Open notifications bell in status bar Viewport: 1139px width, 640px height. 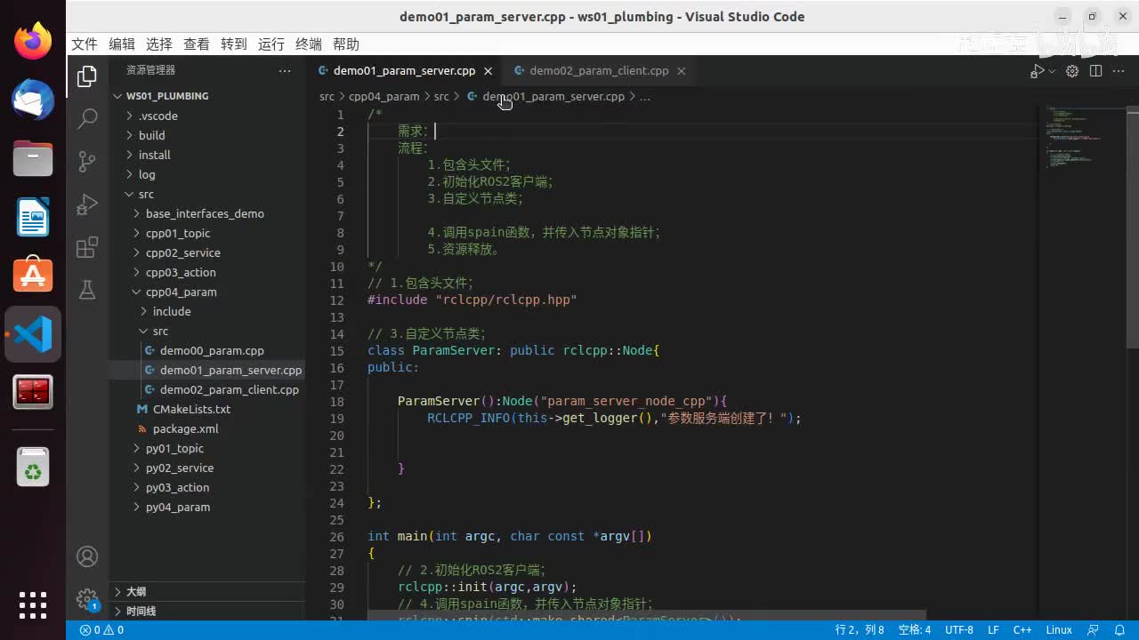pyautogui.click(x=1118, y=630)
